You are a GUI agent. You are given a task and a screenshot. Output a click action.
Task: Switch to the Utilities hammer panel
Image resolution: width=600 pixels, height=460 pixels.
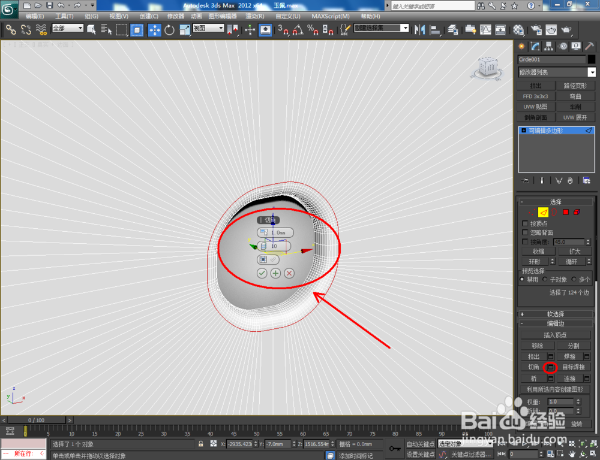[590, 46]
